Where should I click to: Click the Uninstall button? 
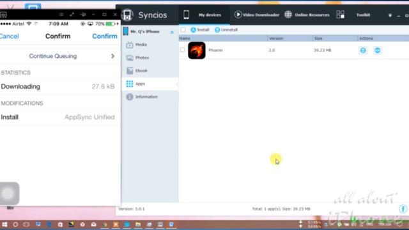pos(226,30)
